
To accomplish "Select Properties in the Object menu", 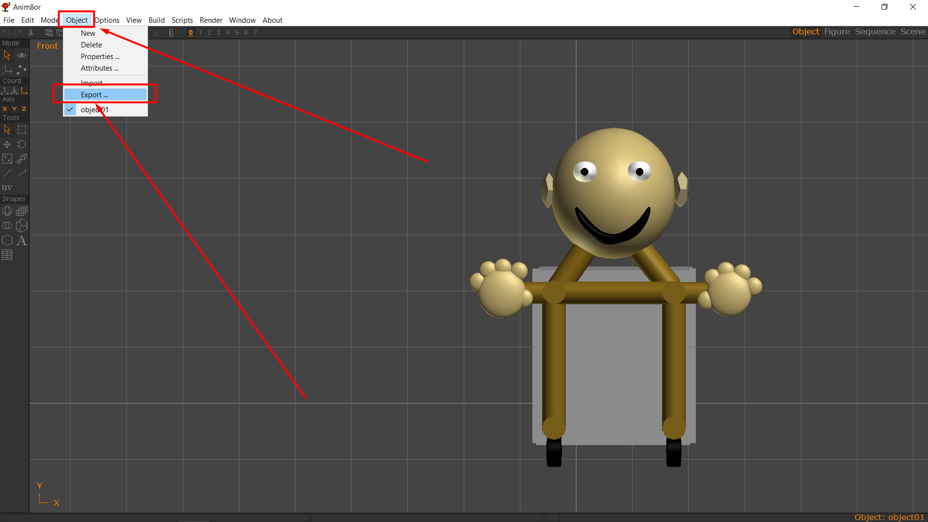I will point(100,56).
